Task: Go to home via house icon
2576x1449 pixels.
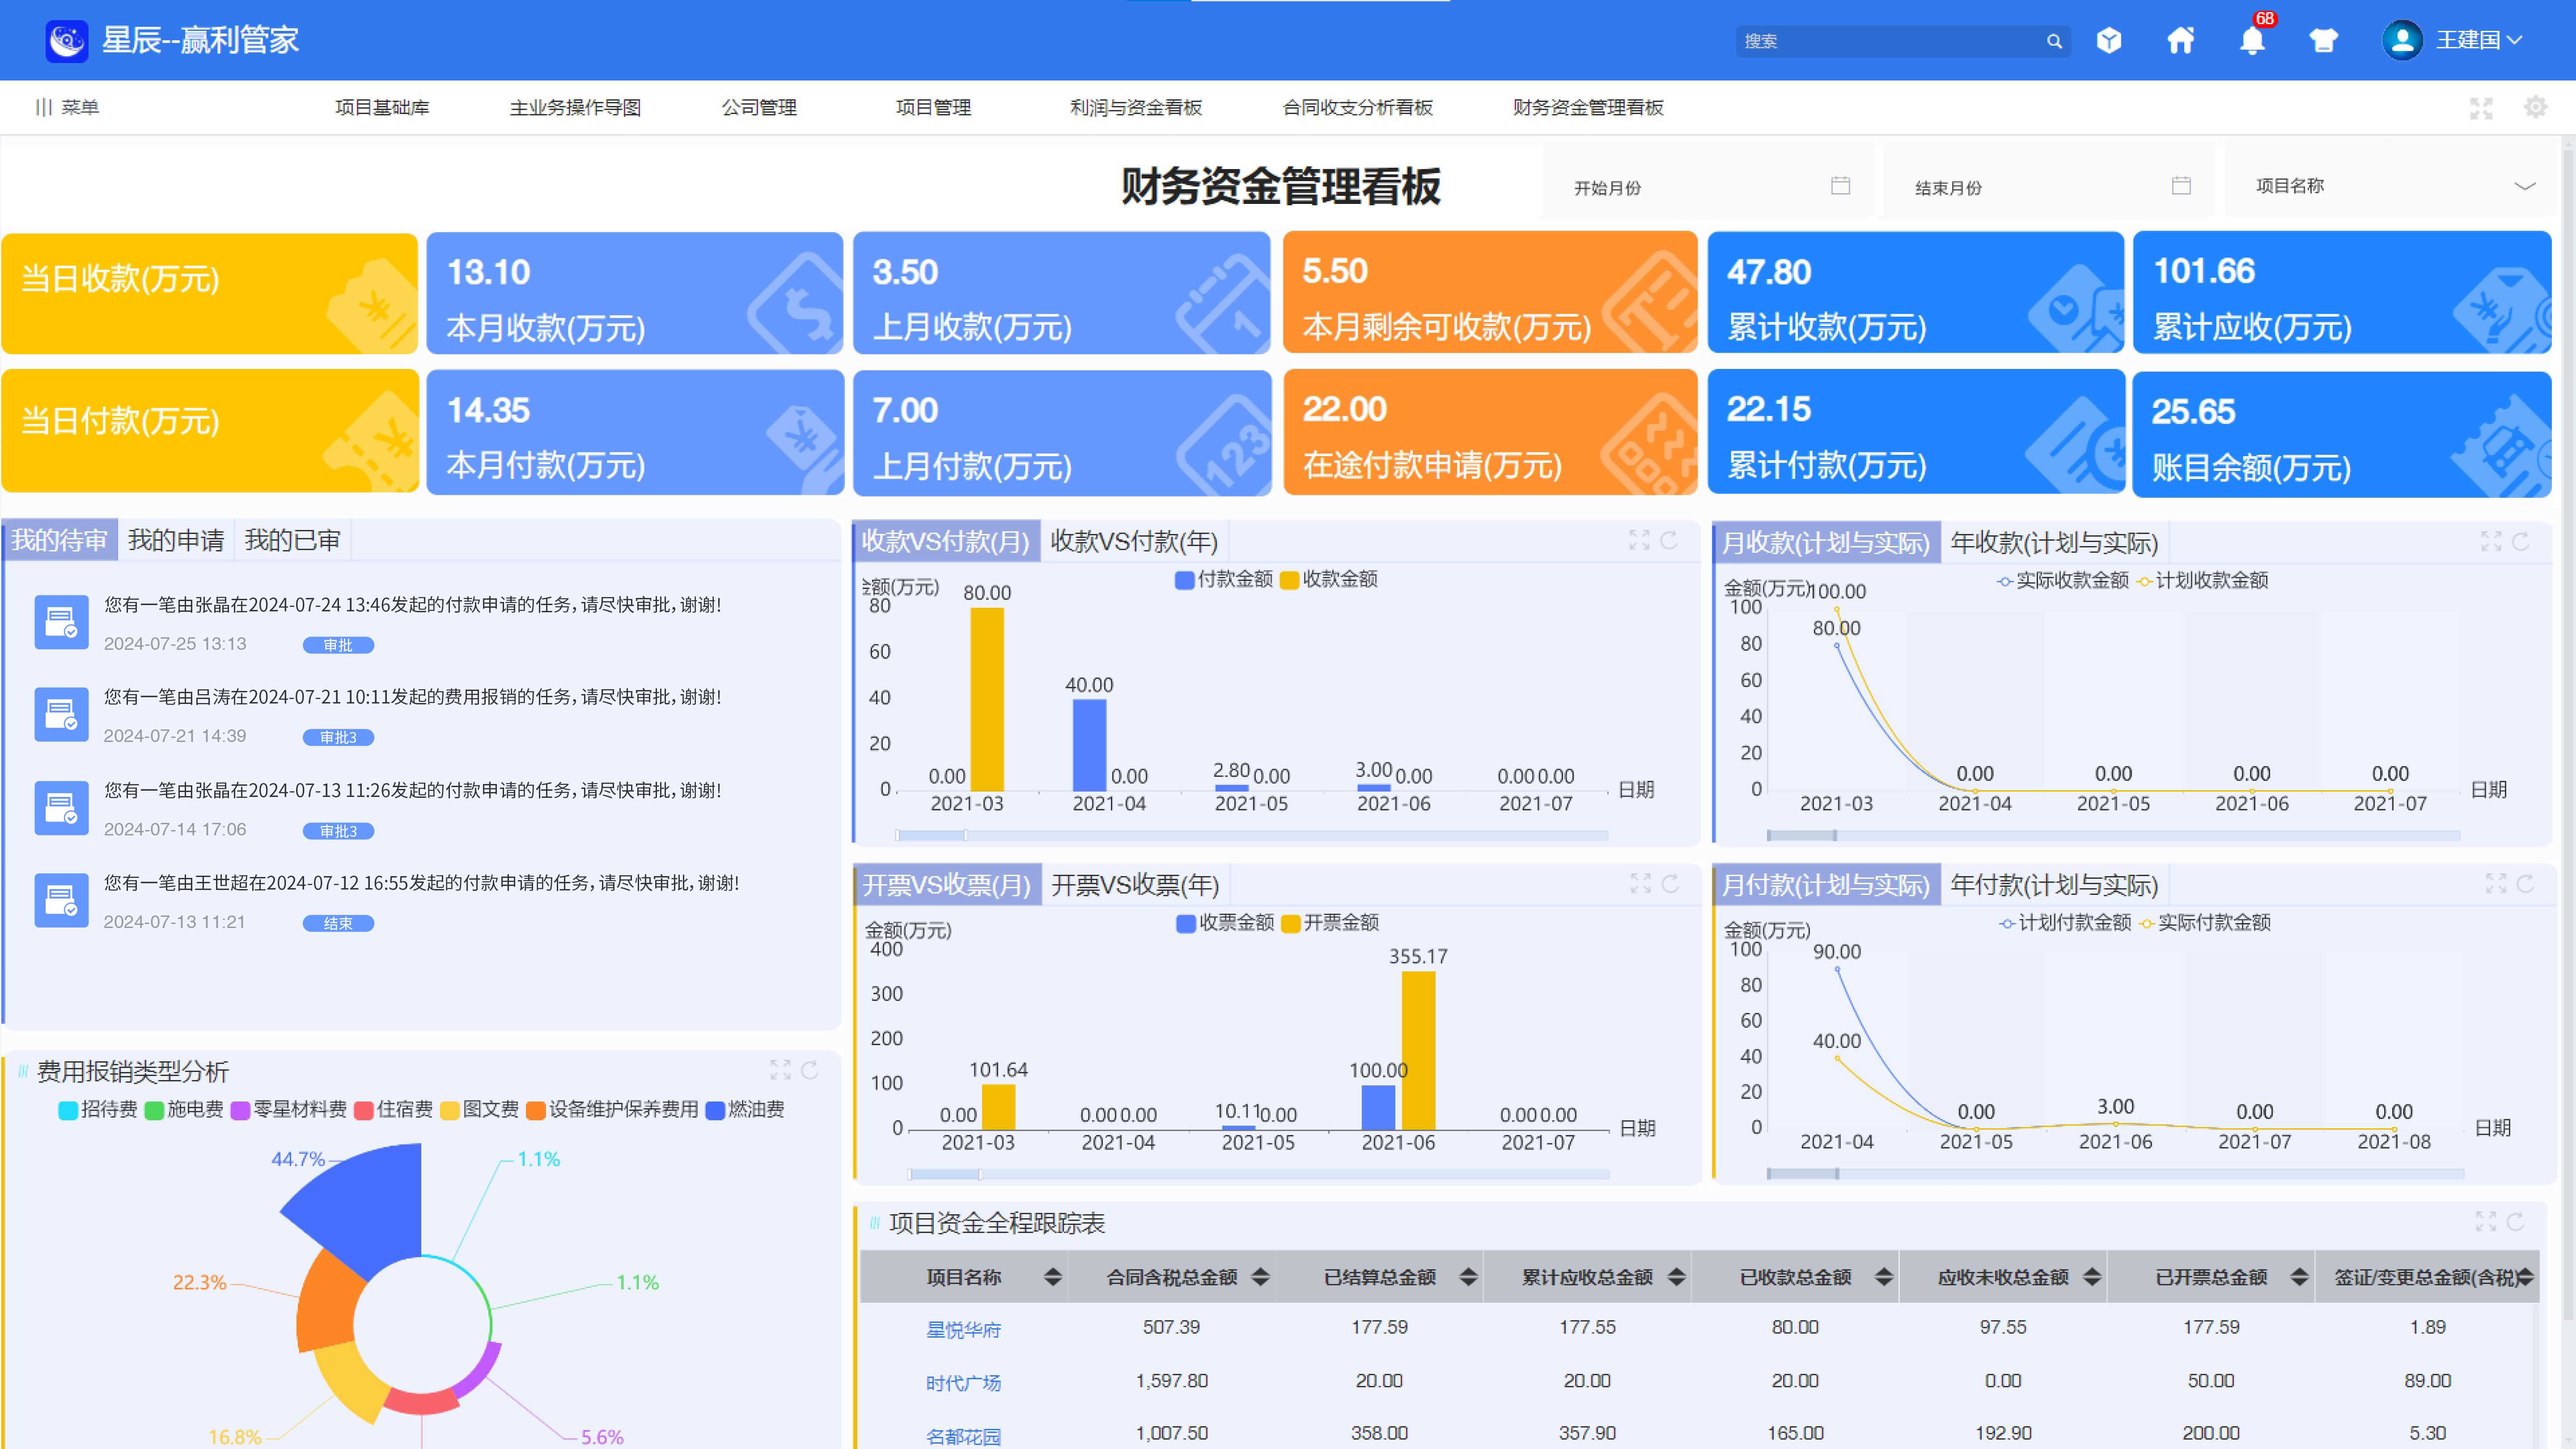Action: 2181,40
